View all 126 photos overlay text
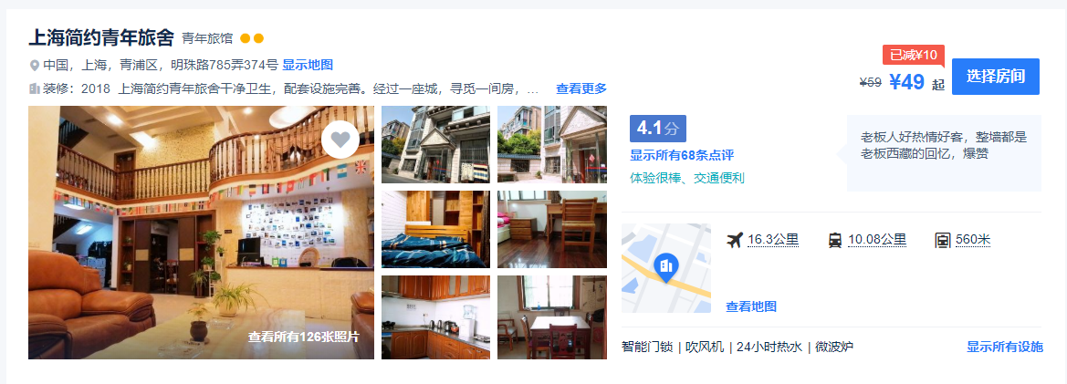This screenshot has height=384, width=1067. point(304,337)
